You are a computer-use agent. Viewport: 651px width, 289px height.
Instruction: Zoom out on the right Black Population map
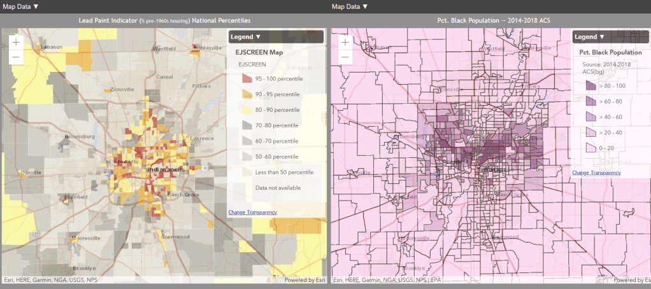pos(345,57)
